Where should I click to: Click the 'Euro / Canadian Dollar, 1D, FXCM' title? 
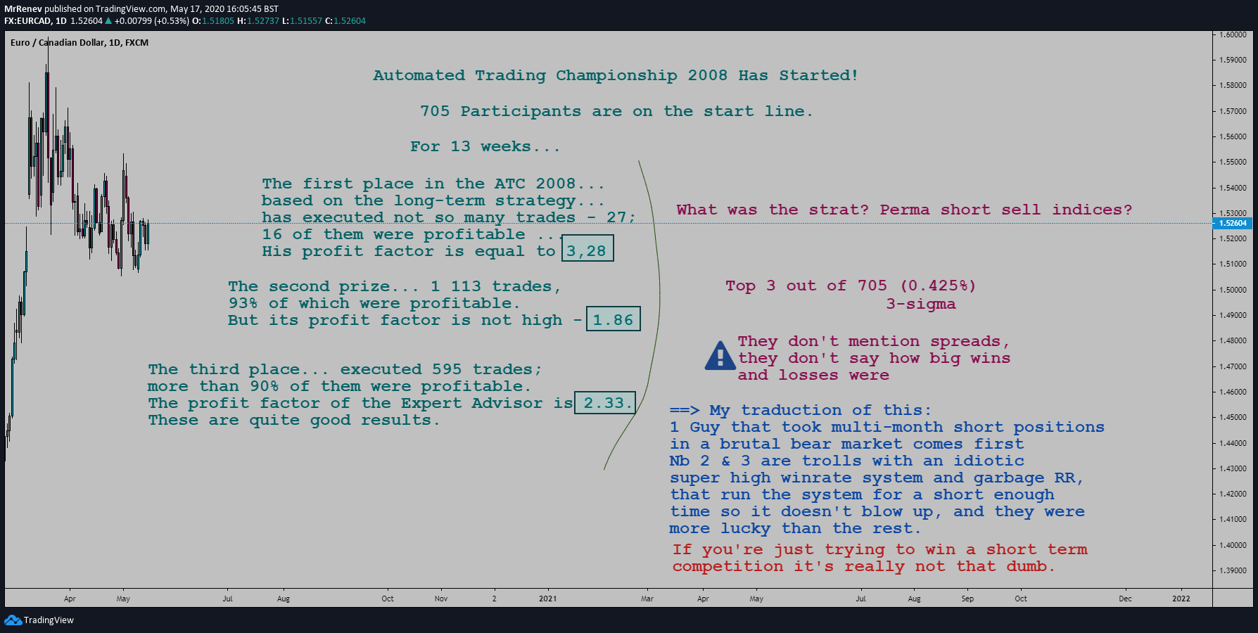(80, 42)
